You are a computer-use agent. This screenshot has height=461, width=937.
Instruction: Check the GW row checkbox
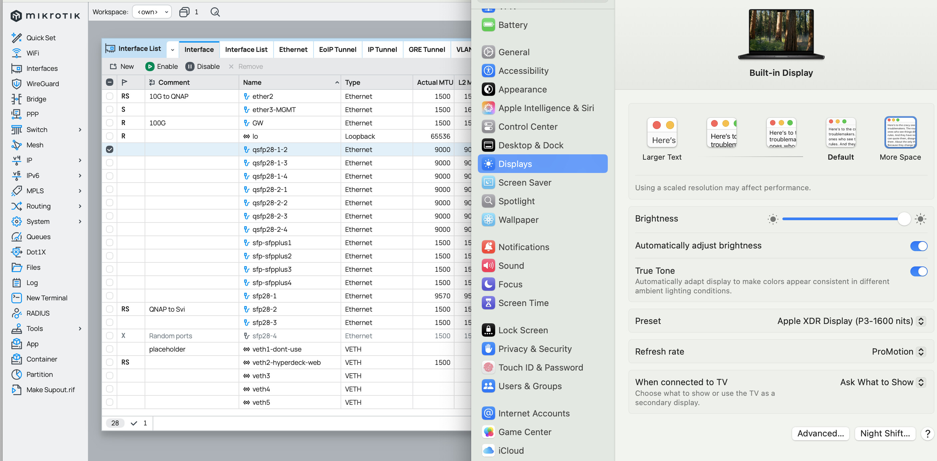[110, 123]
